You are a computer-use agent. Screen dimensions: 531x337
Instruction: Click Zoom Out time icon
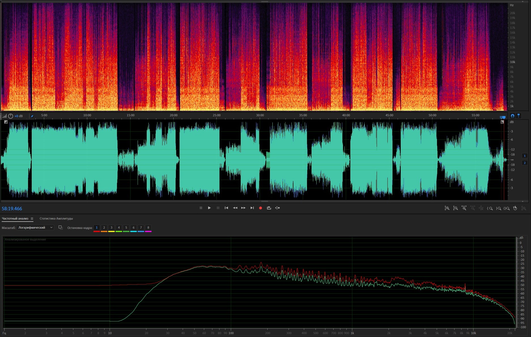(x=473, y=208)
